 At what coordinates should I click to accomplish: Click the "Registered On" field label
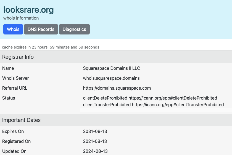click(16, 141)
